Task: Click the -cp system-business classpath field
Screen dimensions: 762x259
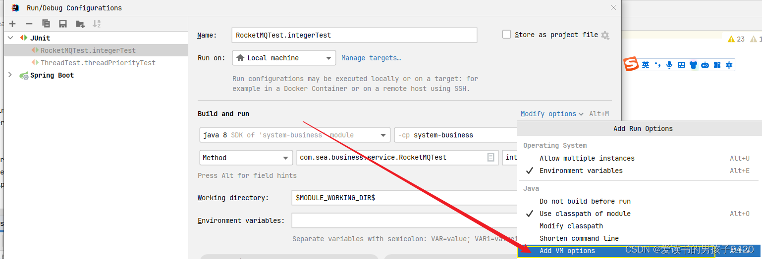Action: tap(456, 135)
